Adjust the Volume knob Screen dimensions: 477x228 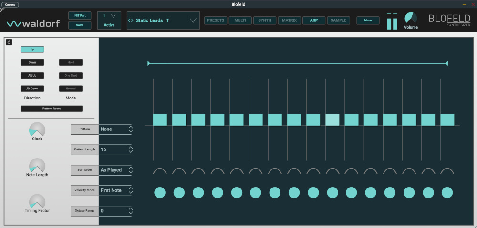pos(410,18)
